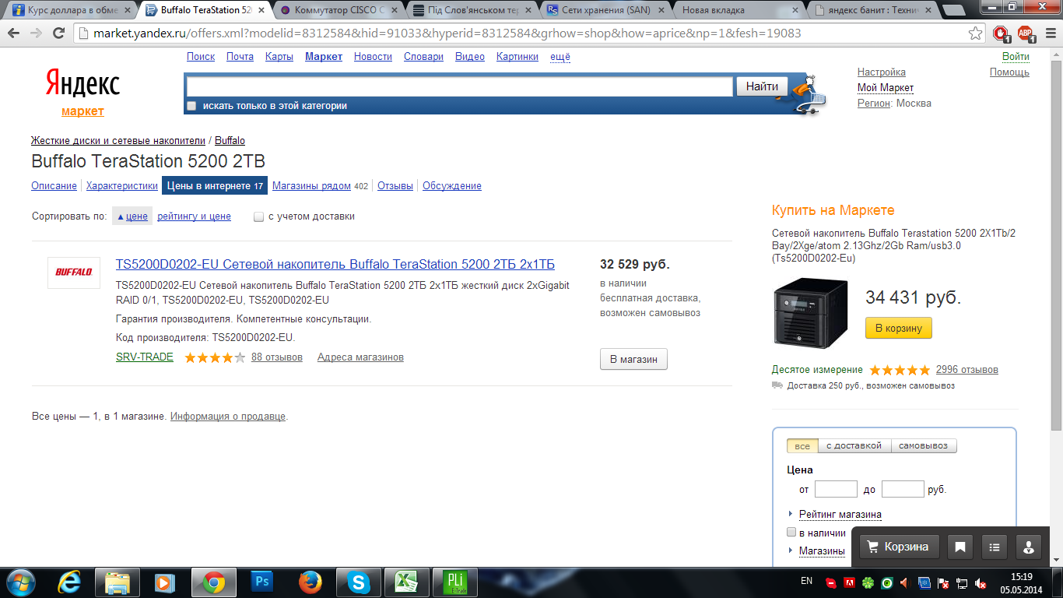Viewport: 1063px width, 598px height.
Task: Bookmark this page with the star icon
Action: 975,33
